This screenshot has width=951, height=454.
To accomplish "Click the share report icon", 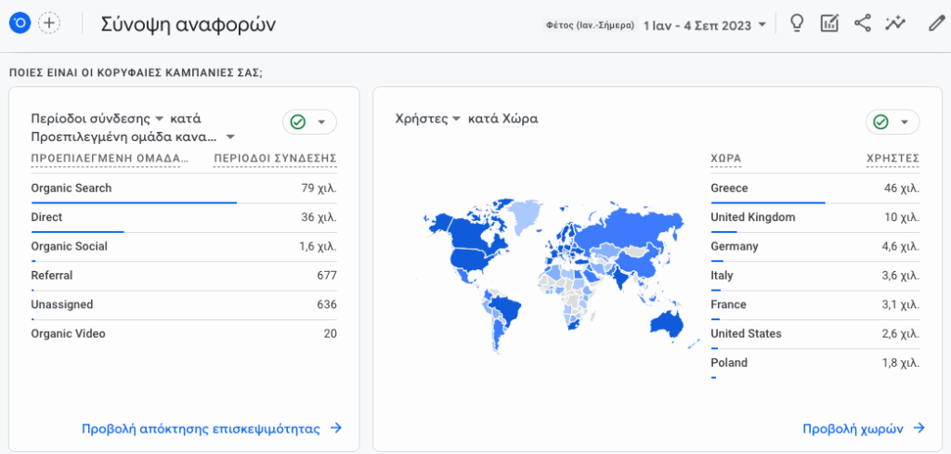I will (863, 24).
